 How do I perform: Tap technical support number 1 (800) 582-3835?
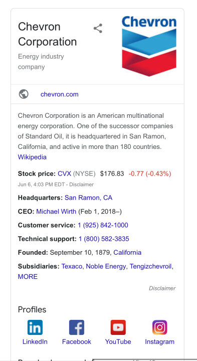tap(104, 239)
